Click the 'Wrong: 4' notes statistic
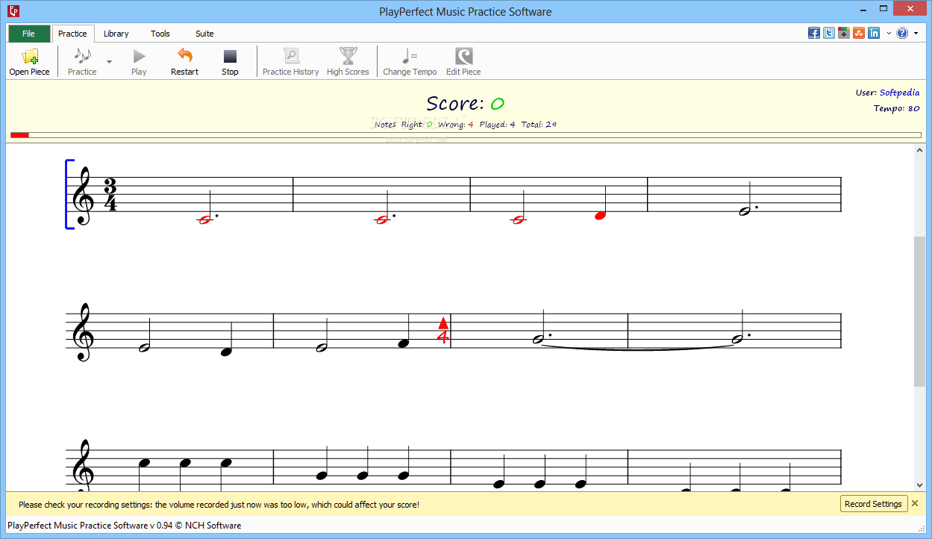The height and width of the screenshot is (539, 932). tap(456, 125)
